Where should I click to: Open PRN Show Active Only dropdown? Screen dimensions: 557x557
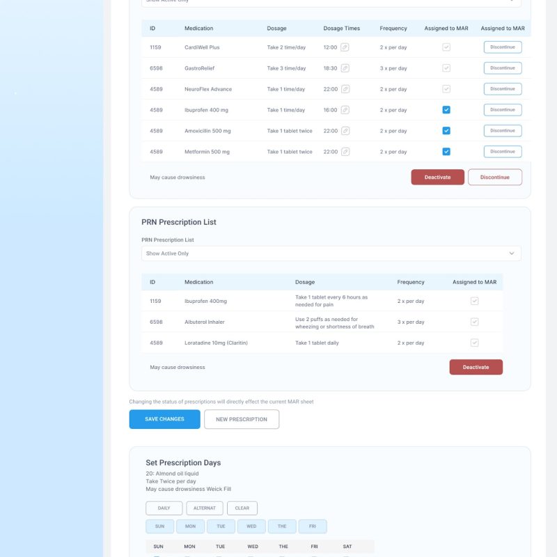coord(331,253)
